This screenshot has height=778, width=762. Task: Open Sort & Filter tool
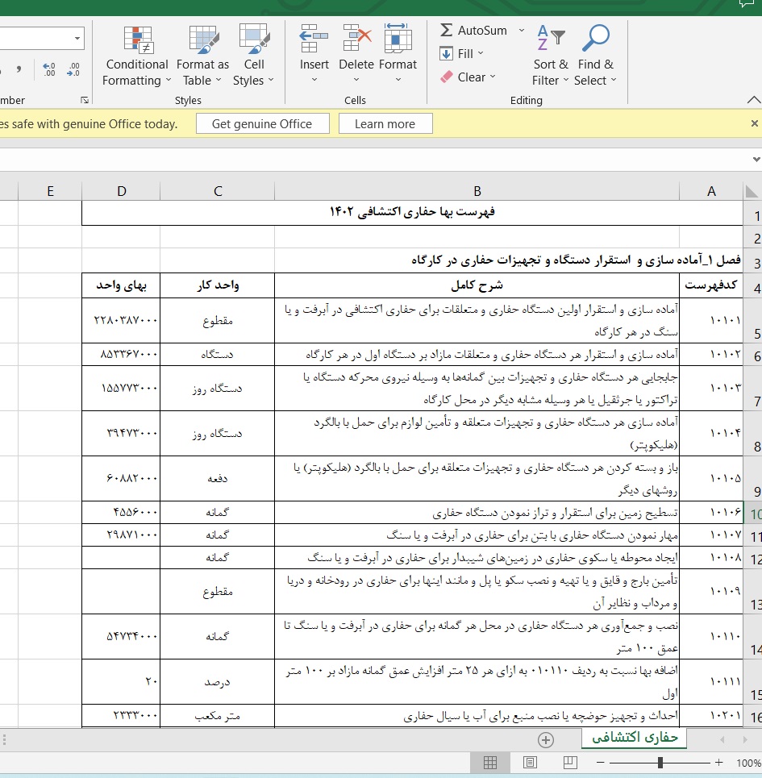click(550, 56)
